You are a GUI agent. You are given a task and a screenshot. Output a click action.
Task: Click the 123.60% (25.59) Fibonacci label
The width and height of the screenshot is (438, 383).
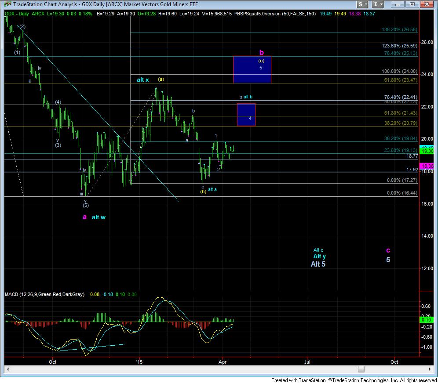tap(399, 46)
